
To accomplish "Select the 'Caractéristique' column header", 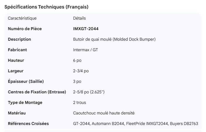I will click(22, 18).
